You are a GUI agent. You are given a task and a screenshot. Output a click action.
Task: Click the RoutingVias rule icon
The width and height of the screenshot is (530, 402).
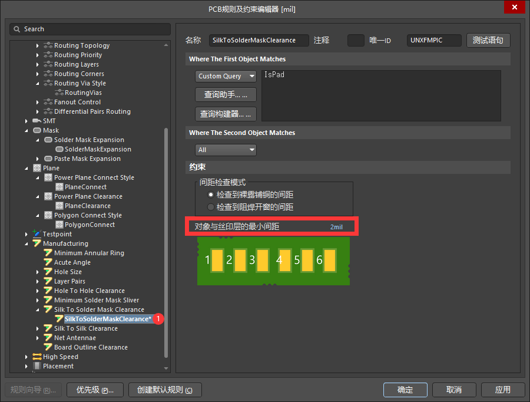(59, 93)
